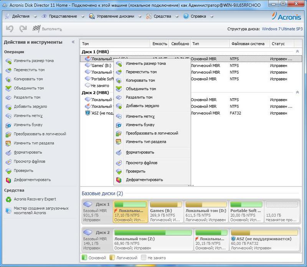Viewport: 307px width, 267px height.
Task: Select the Диск 1 header in the disk map
Action: (97, 212)
